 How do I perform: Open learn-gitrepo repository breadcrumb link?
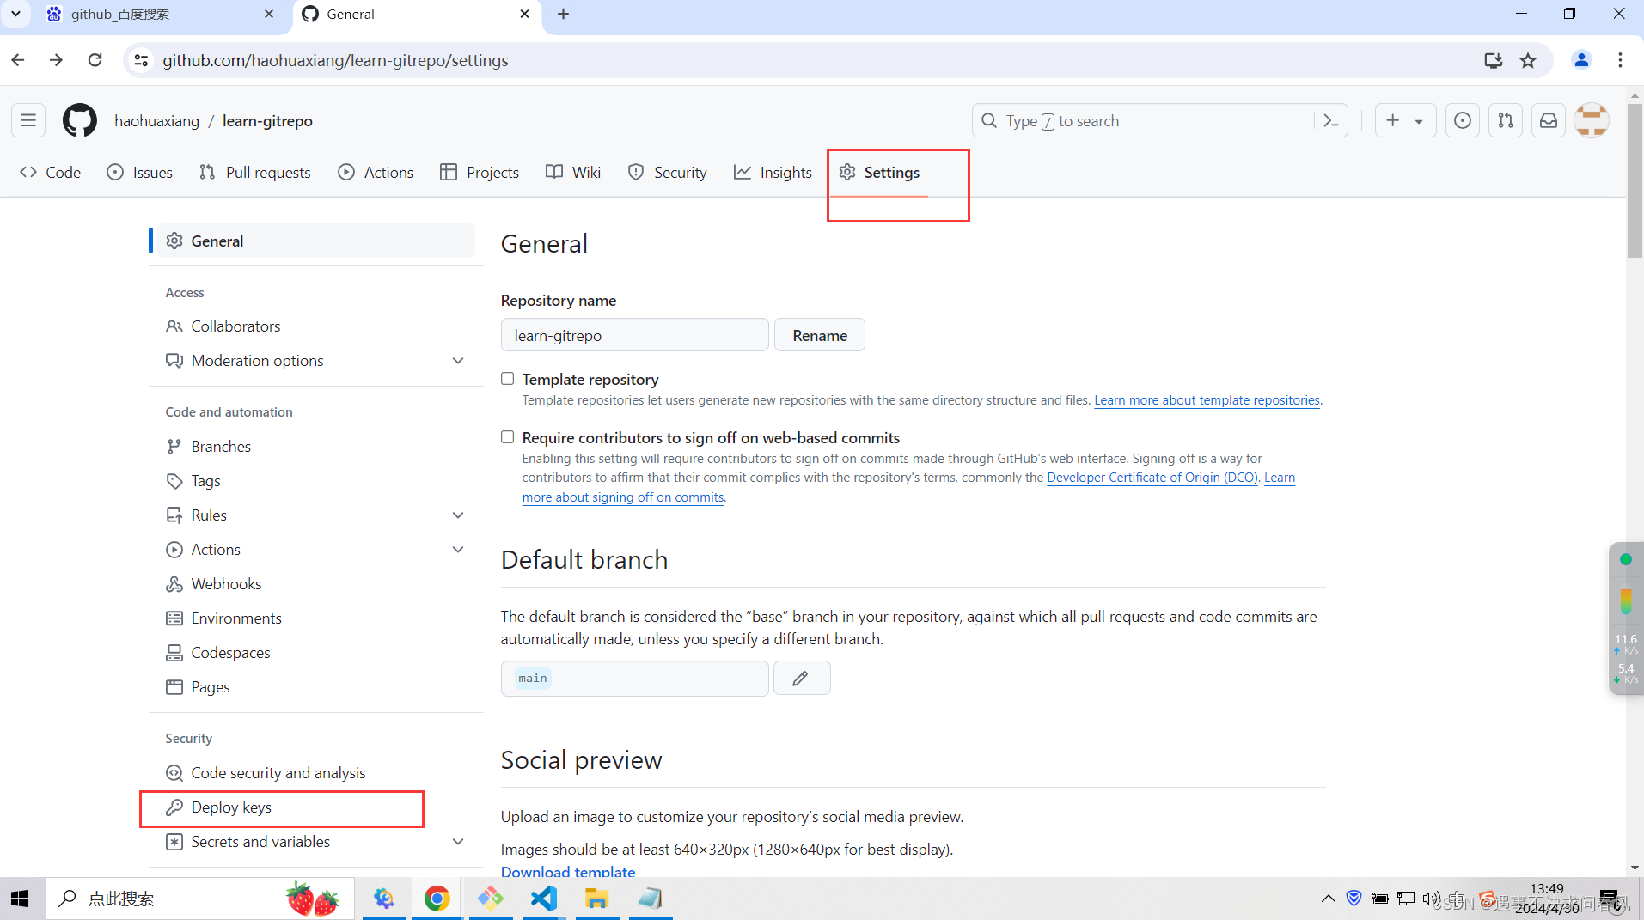pos(267,121)
